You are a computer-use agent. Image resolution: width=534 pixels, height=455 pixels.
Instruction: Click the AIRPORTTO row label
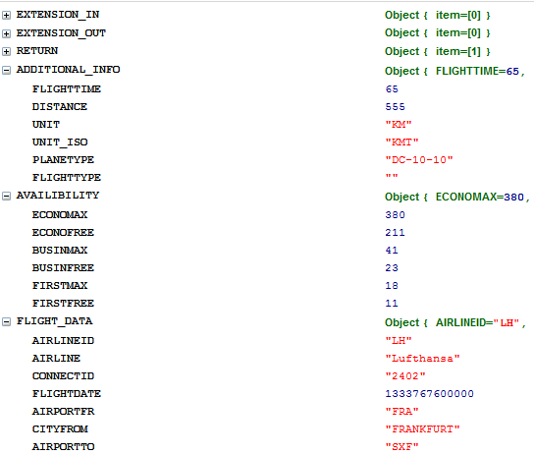(x=63, y=447)
